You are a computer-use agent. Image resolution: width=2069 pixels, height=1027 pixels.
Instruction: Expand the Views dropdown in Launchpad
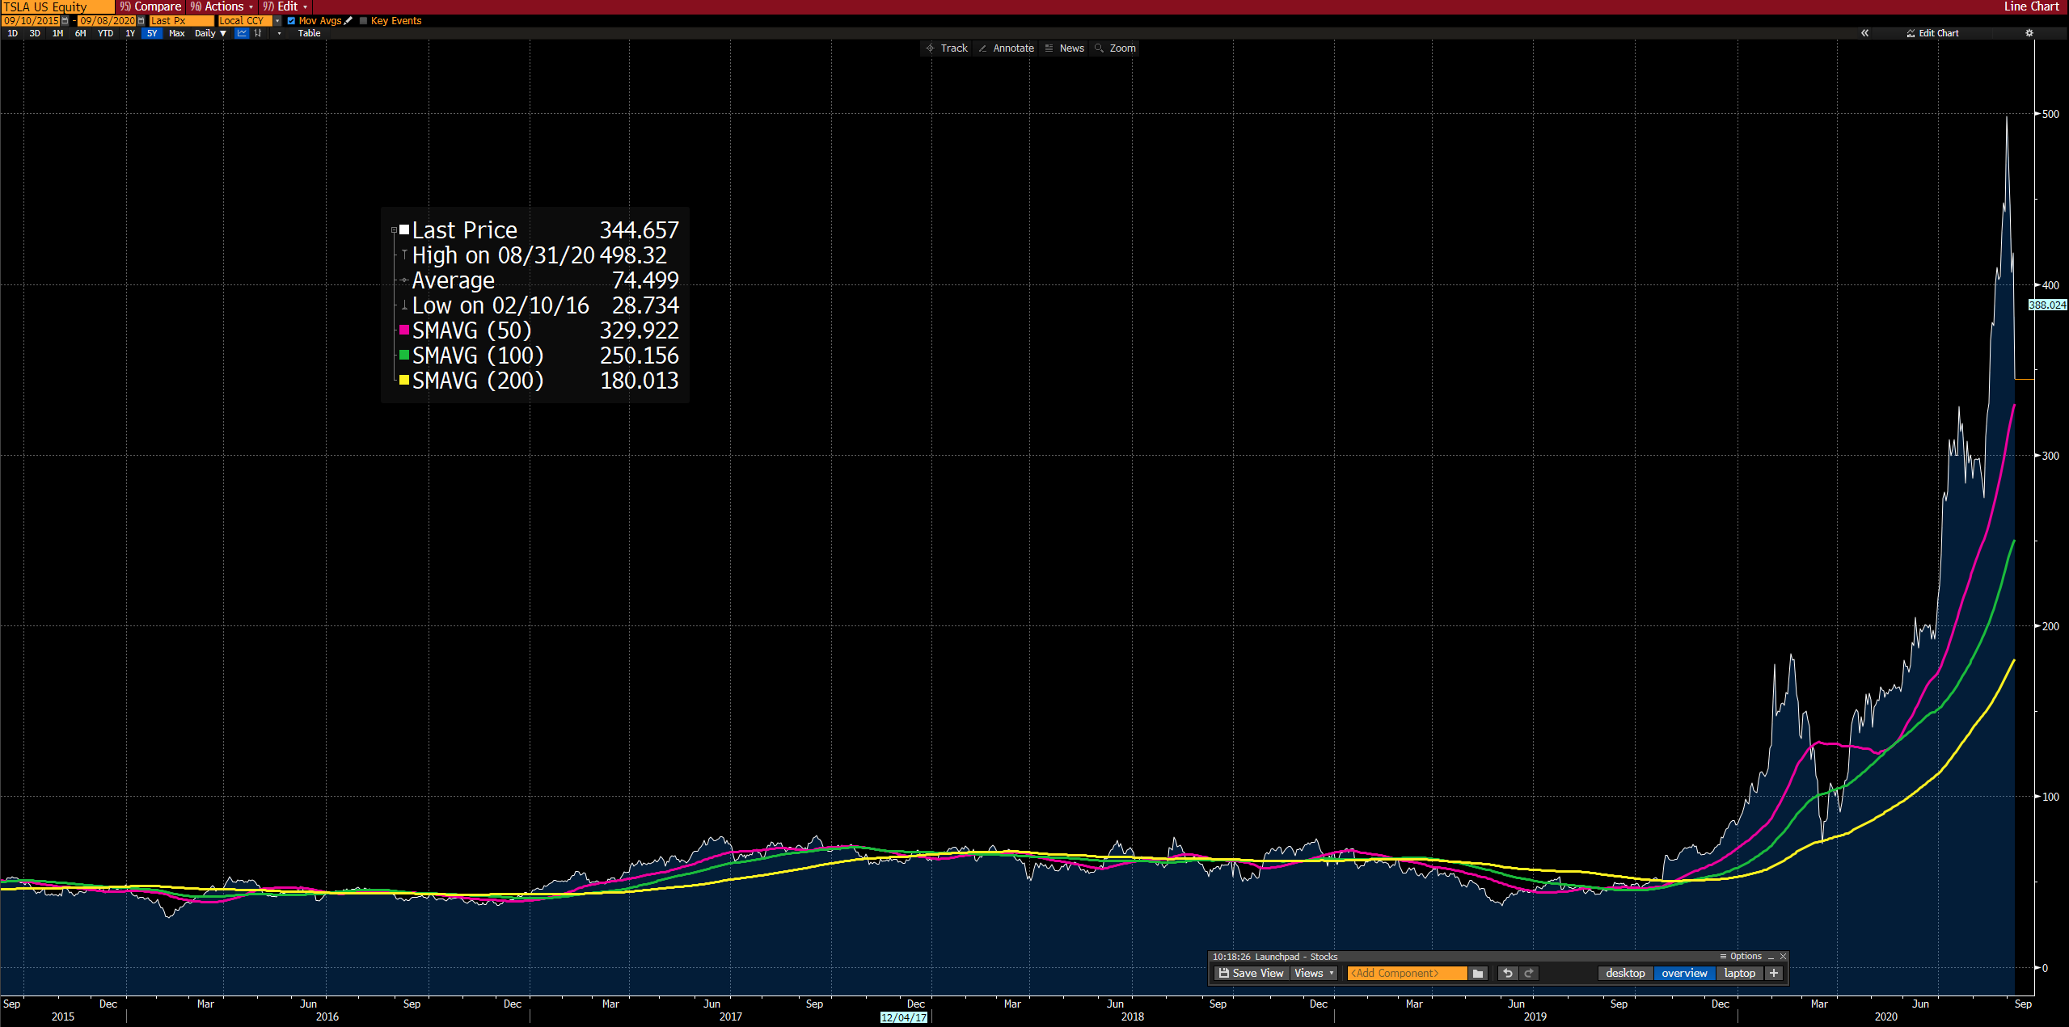pyautogui.click(x=1313, y=974)
